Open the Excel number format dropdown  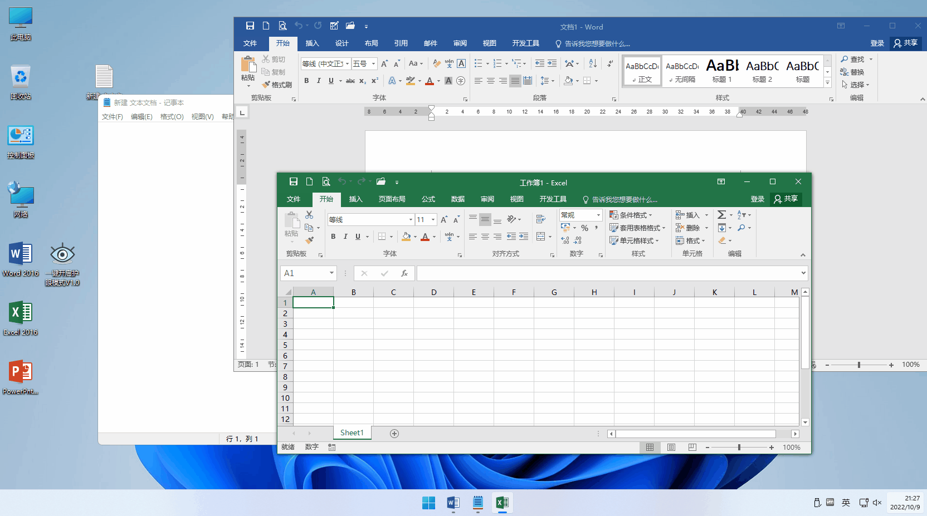[x=598, y=215]
